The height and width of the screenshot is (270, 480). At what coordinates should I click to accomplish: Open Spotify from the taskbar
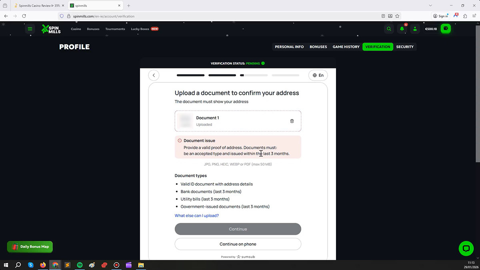pyautogui.click(x=80, y=265)
